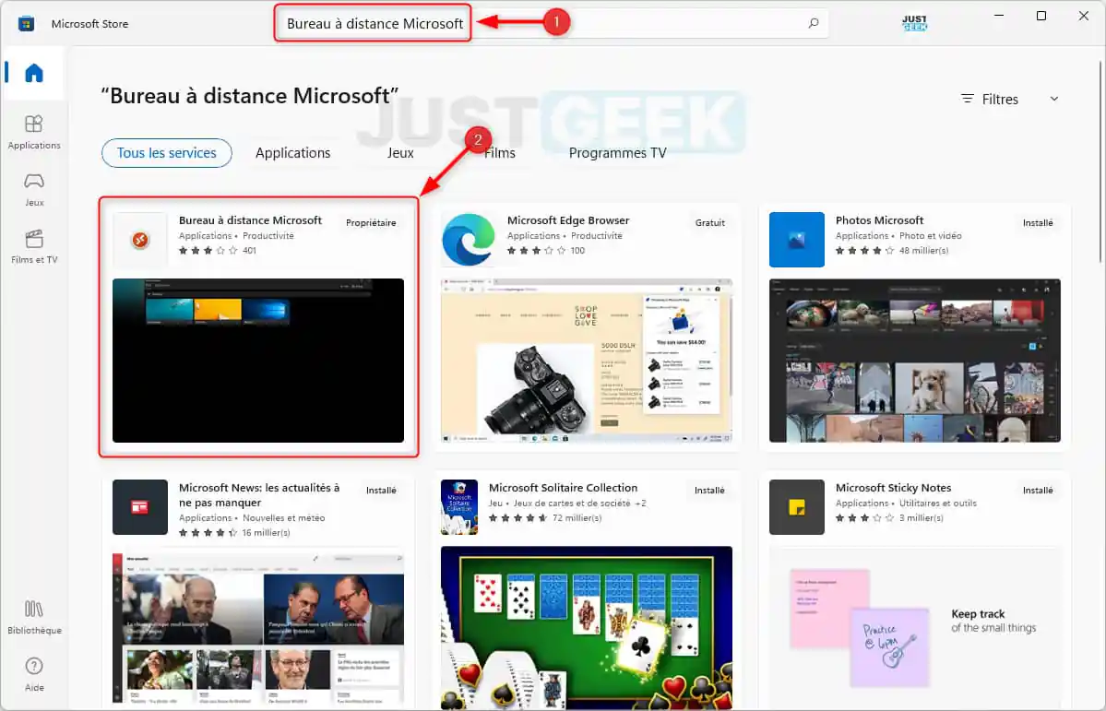Click Installé badge on Sticky Notes

point(1038,491)
